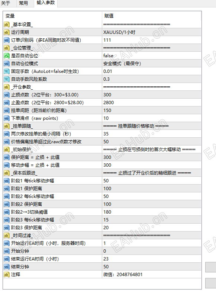Viewport: 216px width, 291px height.
Task: Click the integer icon beside 保护距离 = 止损 + 此值
Action: point(6,157)
